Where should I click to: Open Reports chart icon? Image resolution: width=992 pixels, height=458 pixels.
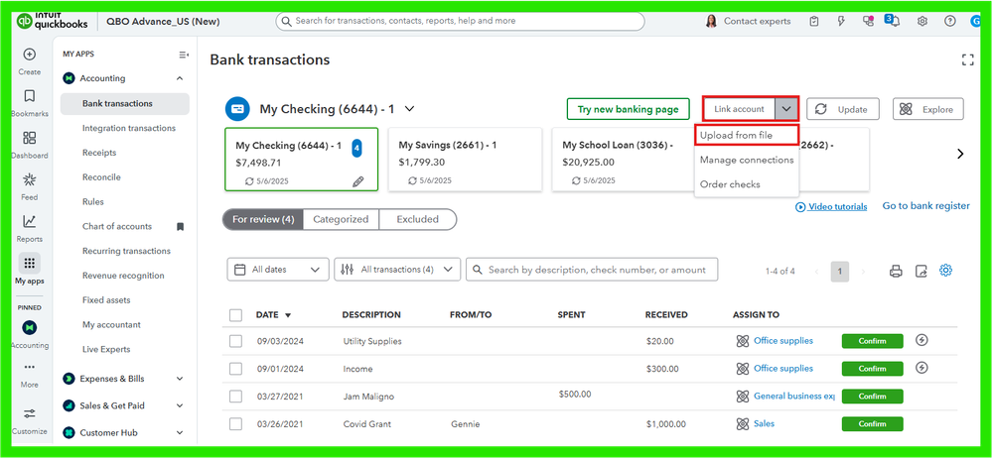coord(29,221)
